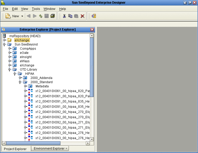198x153 pixels.
Task: Select the first x12_004010X091 hipaa_835 OTD
Action: pos(63,101)
